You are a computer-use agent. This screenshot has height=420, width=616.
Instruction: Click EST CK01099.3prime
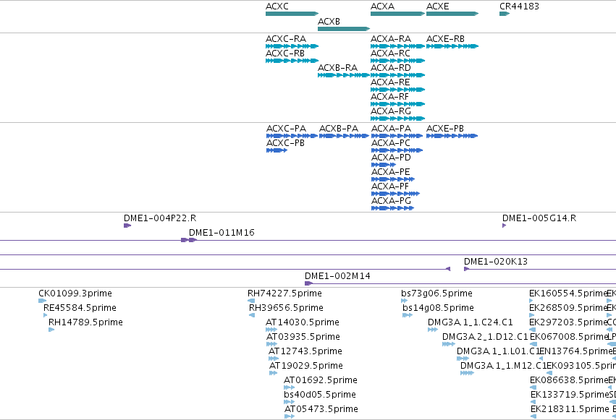[43, 301]
